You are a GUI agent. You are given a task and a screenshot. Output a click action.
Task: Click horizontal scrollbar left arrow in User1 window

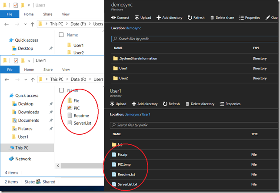click(x=58, y=166)
